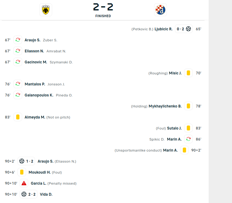The width and height of the screenshot is (232, 203).
Task: Click the 1 - 2 goal icon by Araujo S.
Action: 22,161
